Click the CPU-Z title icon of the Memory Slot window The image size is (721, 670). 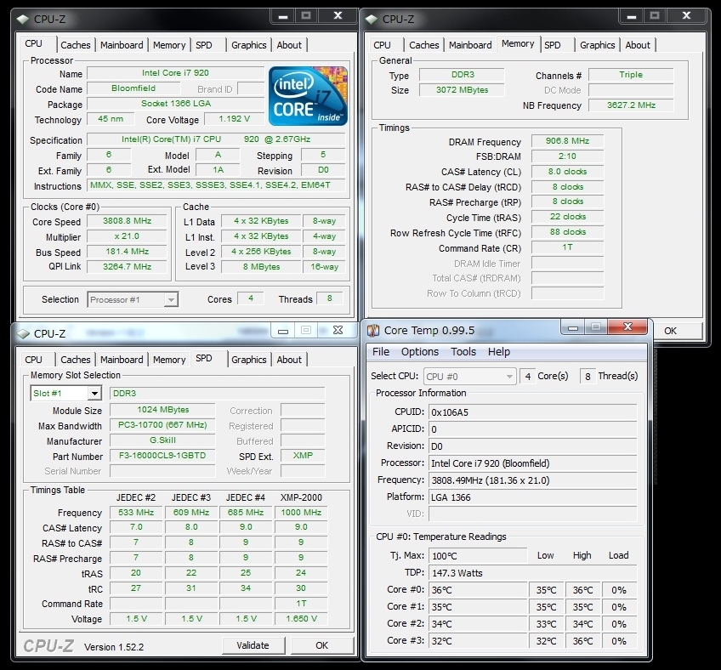pos(23,334)
